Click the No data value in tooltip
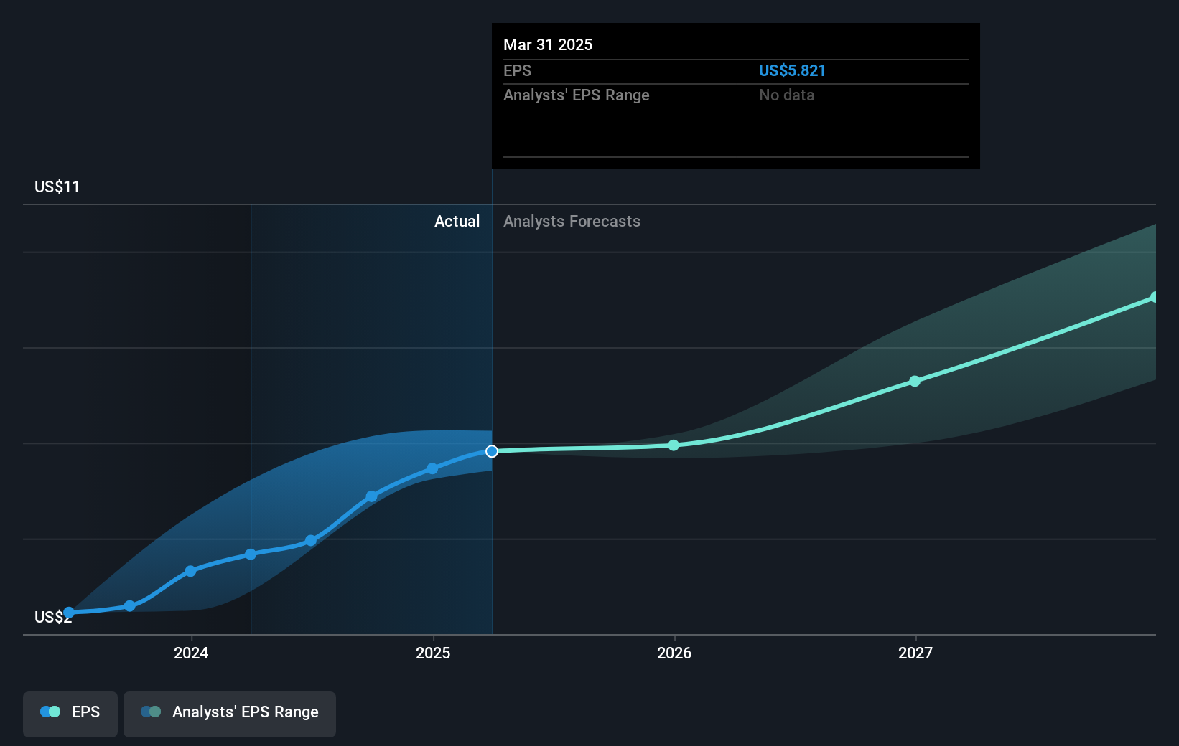Image resolution: width=1179 pixels, height=746 pixels. [x=786, y=95]
